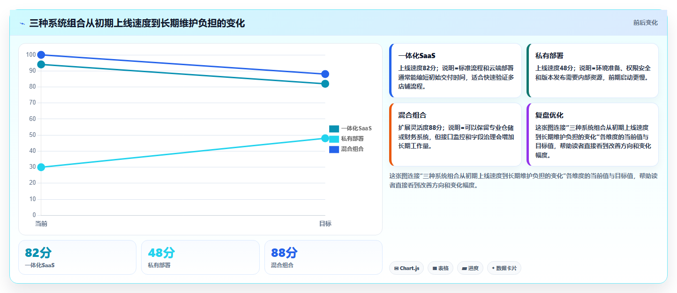The width and height of the screenshot is (677, 293).
Task: Click the 前后变化 label in header
Action: (645, 23)
